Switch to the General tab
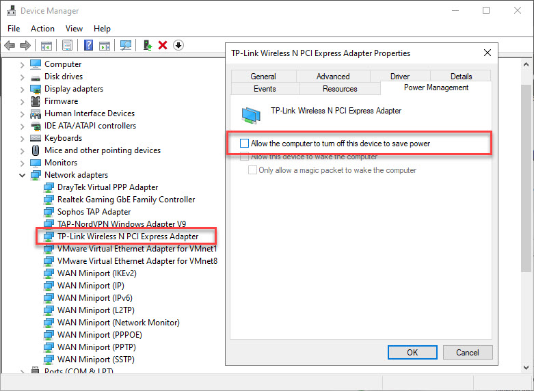The width and height of the screenshot is (534, 391). (263, 77)
